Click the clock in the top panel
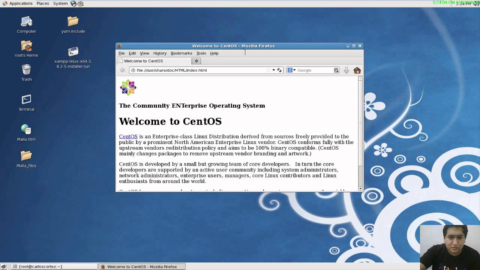 point(463,3)
